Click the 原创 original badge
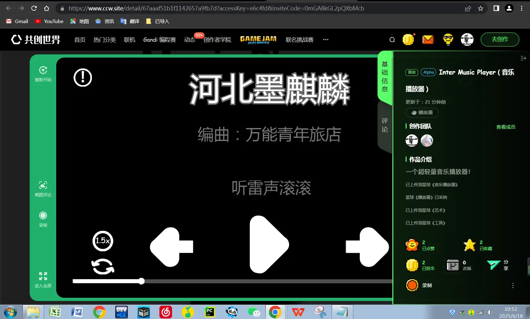Viewport: 530px width, 319px height. tap(412, 72)
